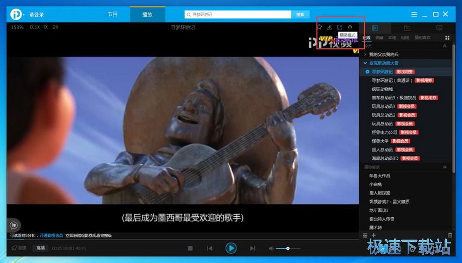Screen dimensions: 462x263
Task: Click the star favorite icon
Action: pos(320,27)
